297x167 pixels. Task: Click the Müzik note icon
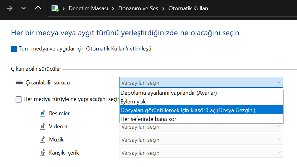pyautogui.click(x=42, y=140)
